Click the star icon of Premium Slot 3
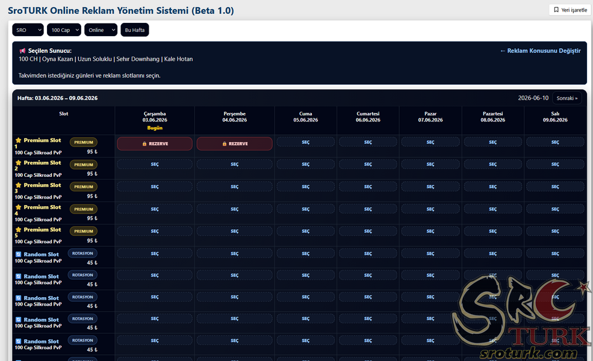This screenshot has height=361, width=593. [x=18, y=185]
